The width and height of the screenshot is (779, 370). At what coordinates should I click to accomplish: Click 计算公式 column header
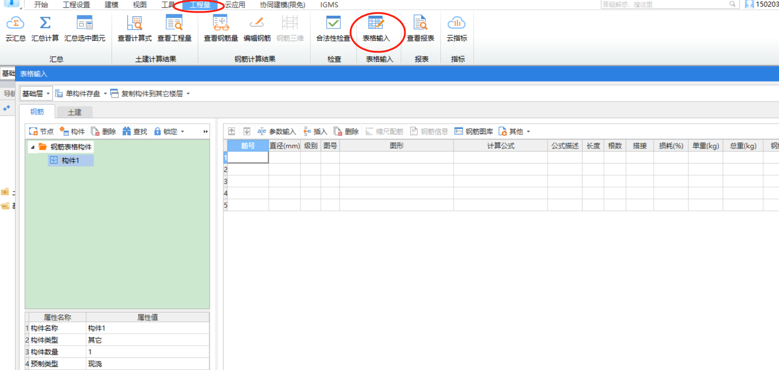tap(500, 146)
